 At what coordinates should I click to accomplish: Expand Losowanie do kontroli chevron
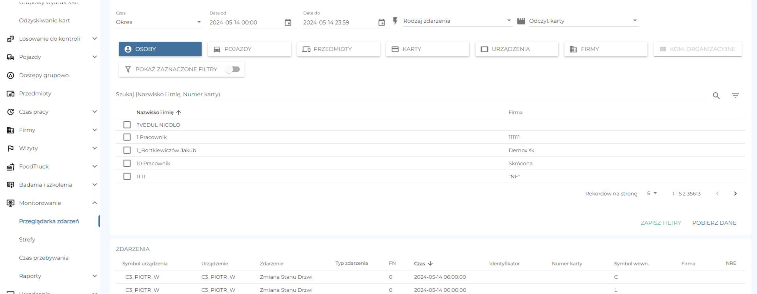tap(94, 39)
